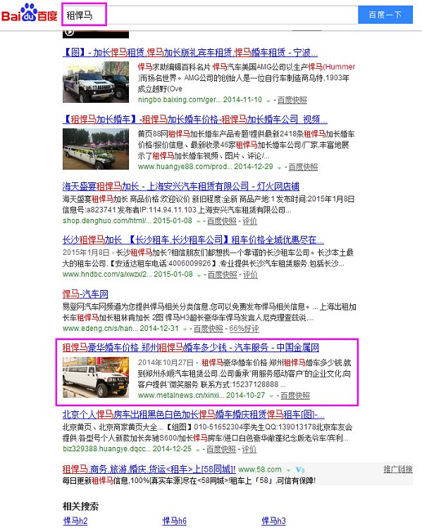Open the 长沙租悍马加长 result link
The width and height of the screenshot is (422, 528).
(193, 240)
